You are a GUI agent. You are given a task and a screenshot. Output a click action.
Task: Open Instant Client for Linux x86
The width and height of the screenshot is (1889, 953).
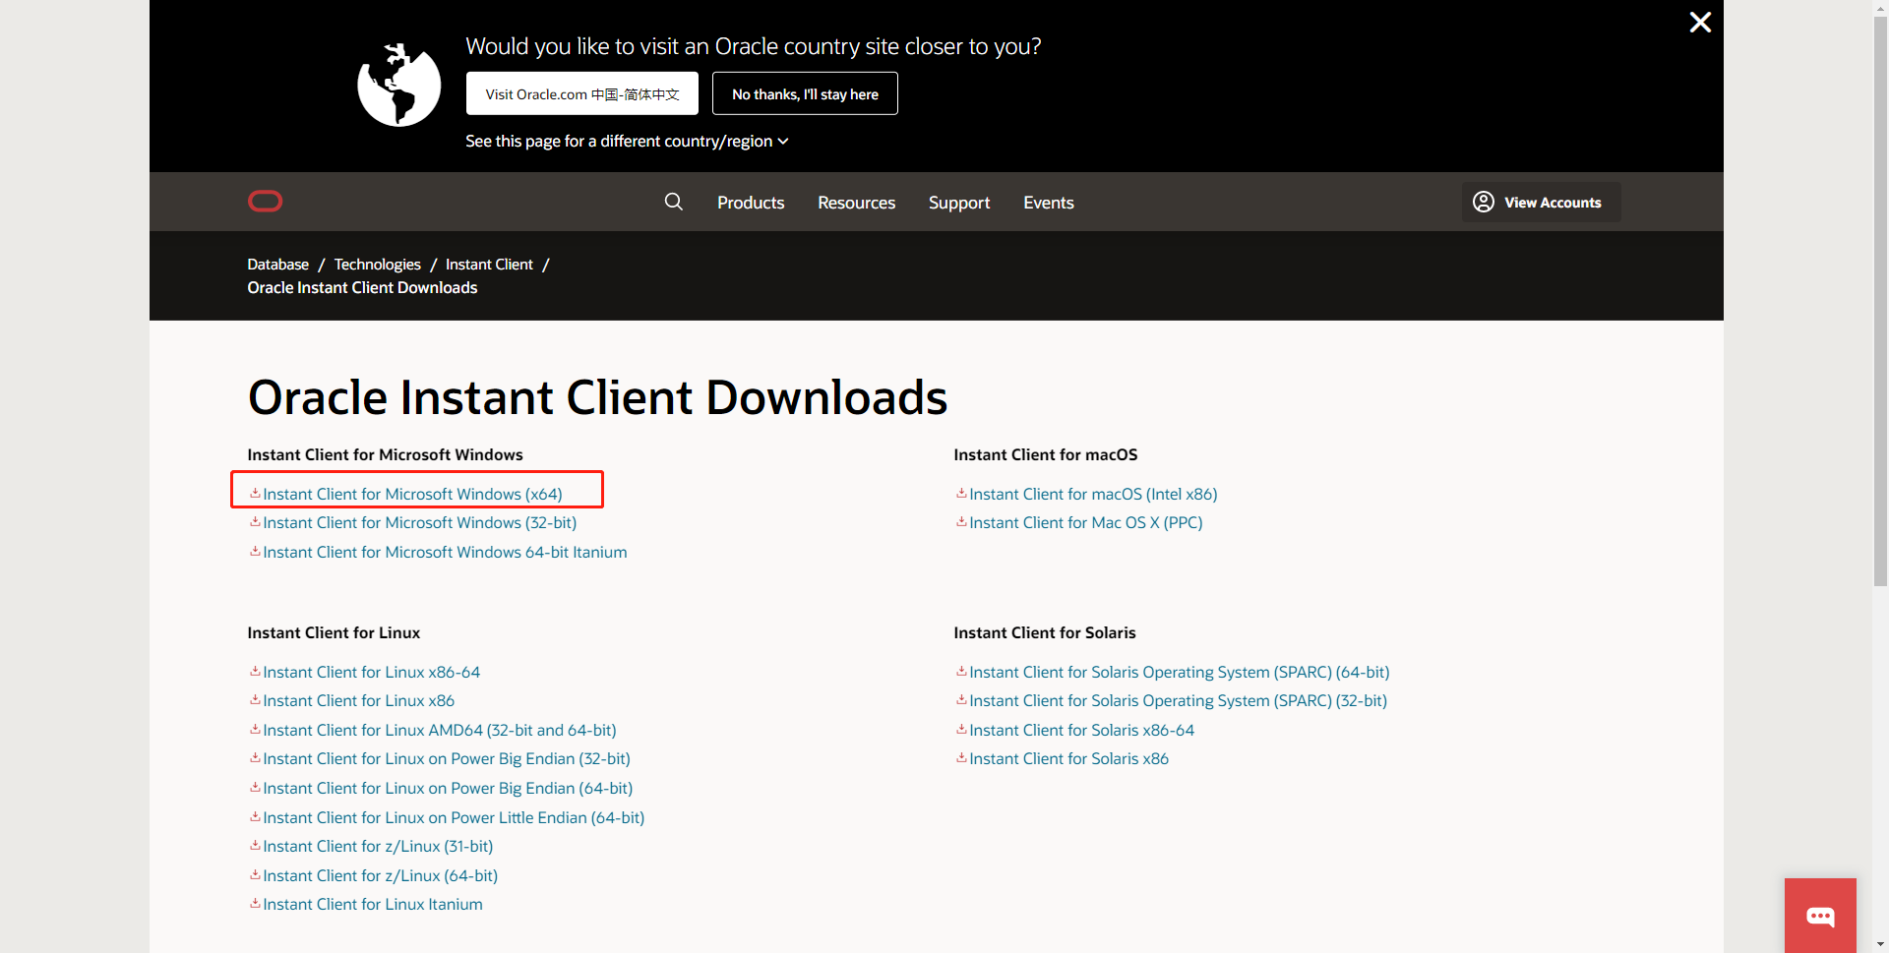pos(358,700)
